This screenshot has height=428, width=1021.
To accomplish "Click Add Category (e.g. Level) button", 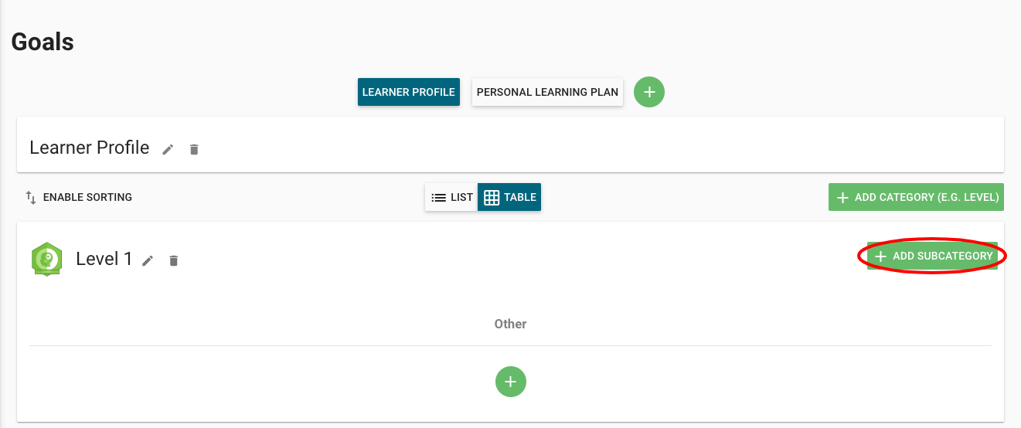I will (916, 197).
